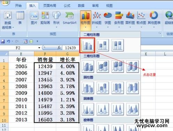Click cell with value 16503
Viewport: 173px width, 131px height.
[45, 120]
